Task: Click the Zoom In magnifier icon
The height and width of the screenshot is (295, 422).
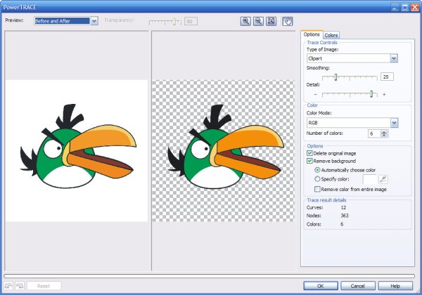Action: point(245,21)
